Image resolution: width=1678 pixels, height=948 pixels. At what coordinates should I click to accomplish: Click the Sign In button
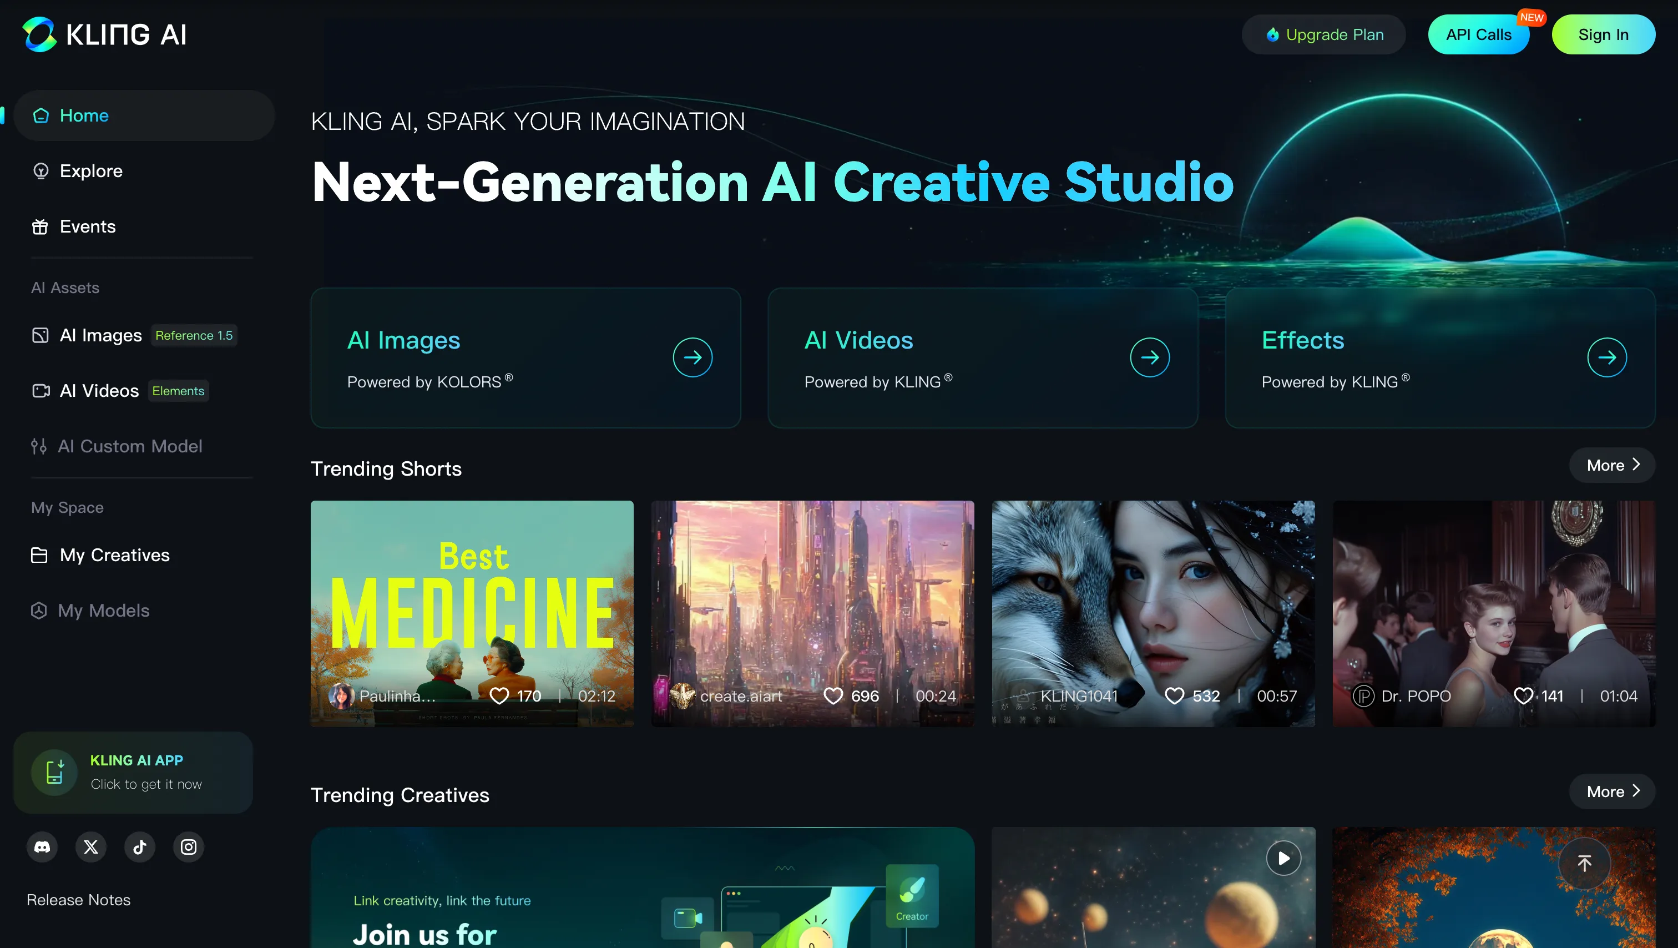tap(1603, 34)
